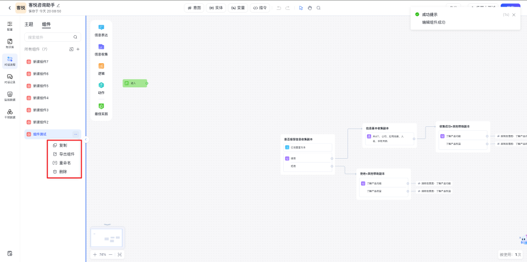The width and height of the screenshot is (527, 262).
Task: Zoom out canvas with the minus button
Action: point(110,254)
